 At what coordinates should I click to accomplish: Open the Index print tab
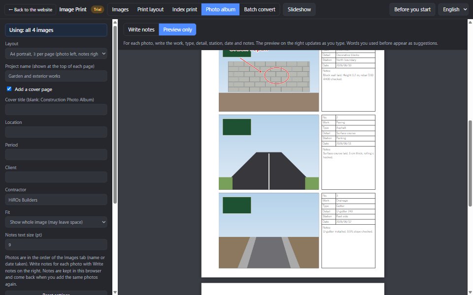click(x=185, y=9)
